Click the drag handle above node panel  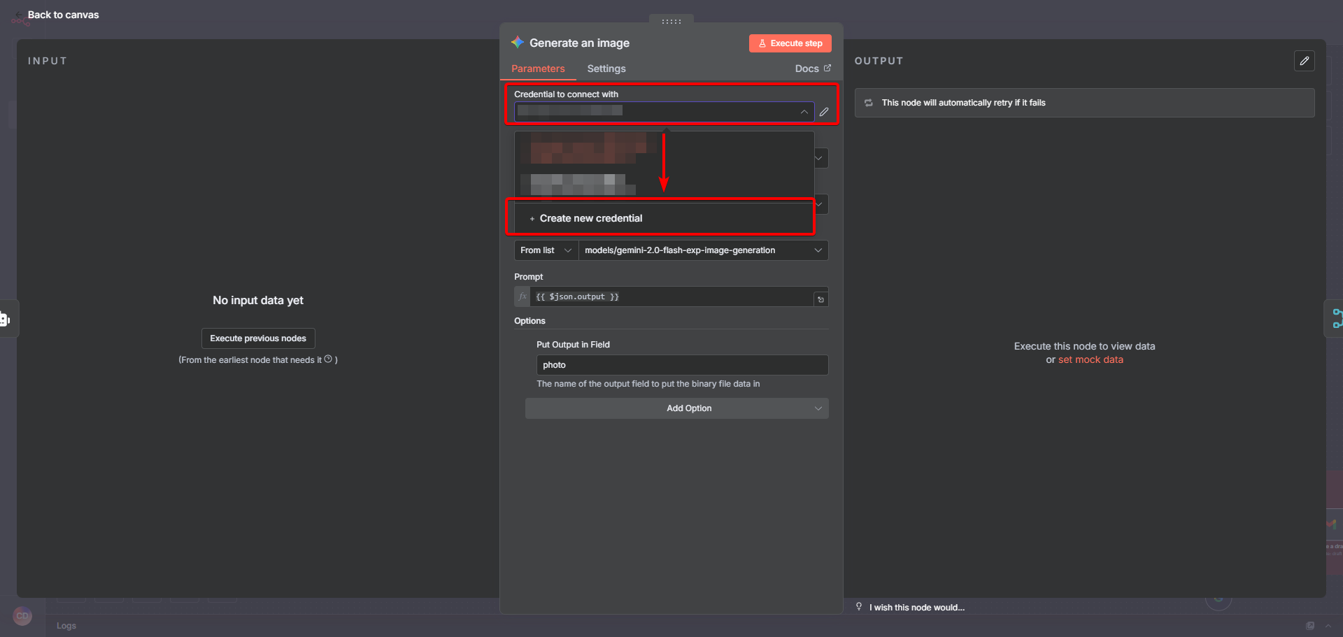671,22
